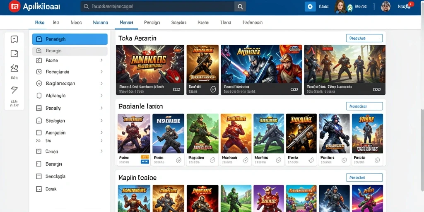Click the people icon labeled Ria in the left rail
Viewport: 424px width, 212px height.
(x=14, y=68)
